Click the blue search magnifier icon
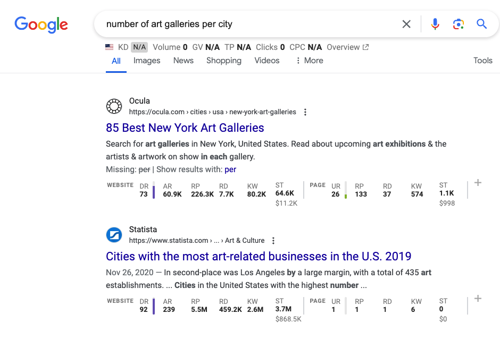 [481, 24]
